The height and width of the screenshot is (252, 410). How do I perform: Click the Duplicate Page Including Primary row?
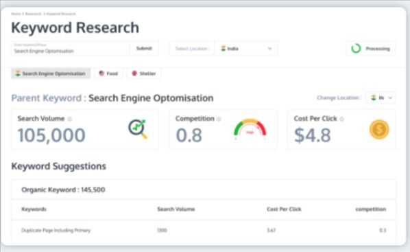point(204,230)
